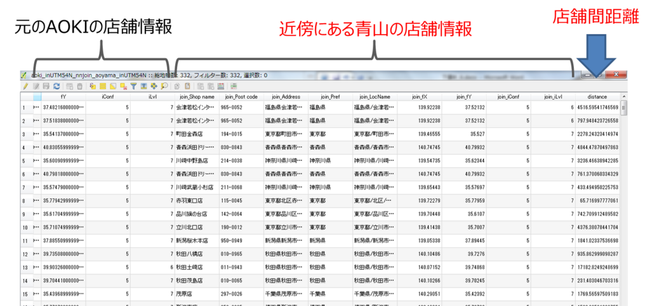The height and width of the screenshot is (306, 650).
Task: Click the join_fY column header
Action: tap(464, 97)
